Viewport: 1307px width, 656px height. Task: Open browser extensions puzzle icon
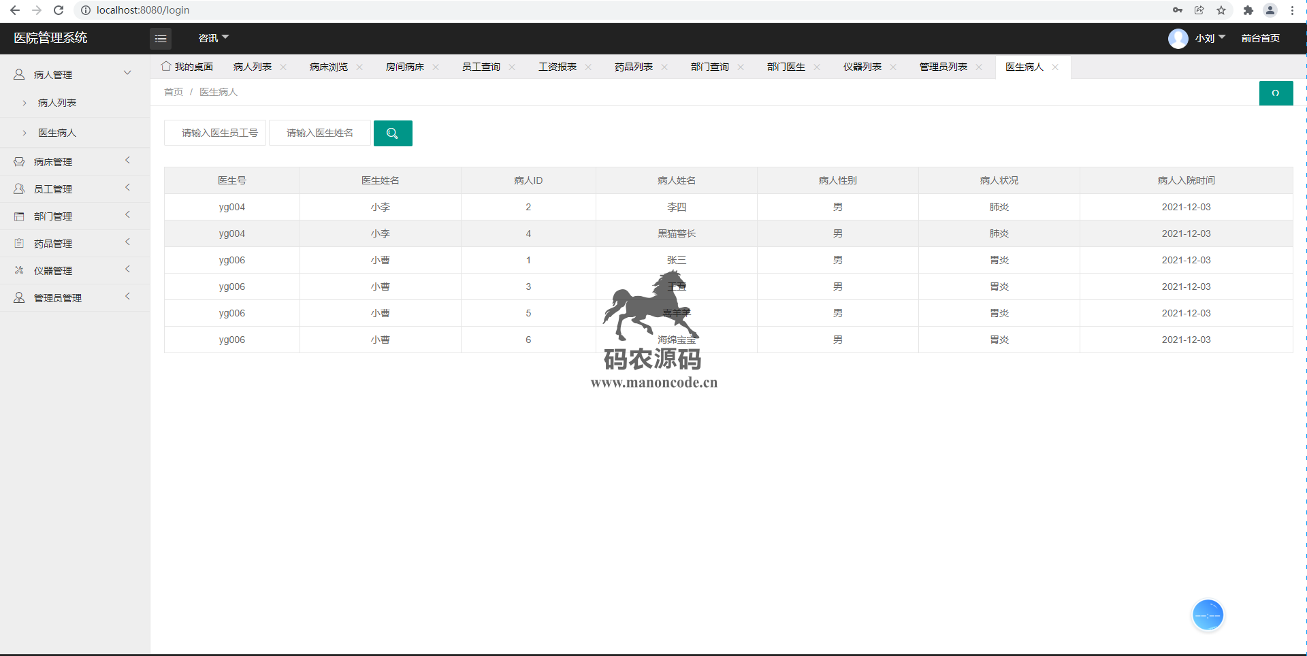tap(1248, 10)
